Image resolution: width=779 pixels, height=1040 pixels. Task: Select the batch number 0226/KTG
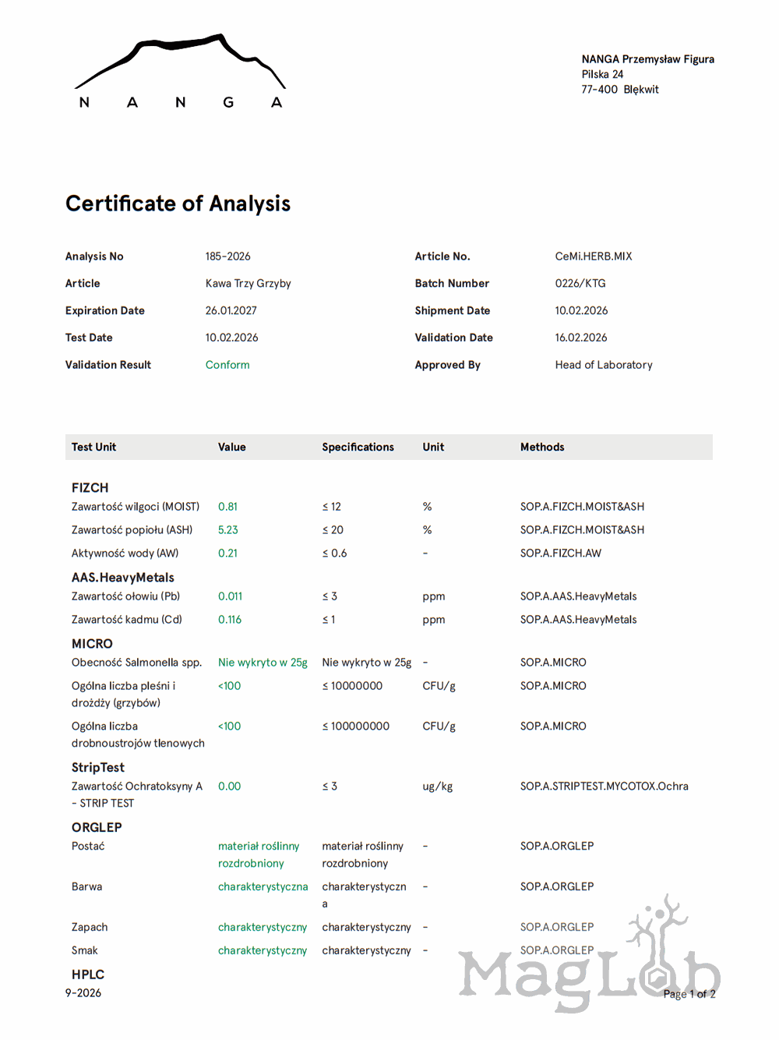580,284
